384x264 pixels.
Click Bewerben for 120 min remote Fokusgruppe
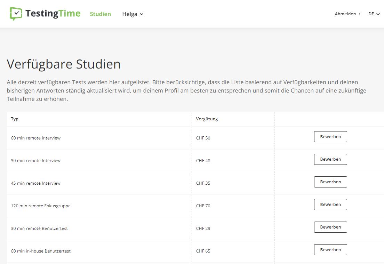click(x=330, y=205)
